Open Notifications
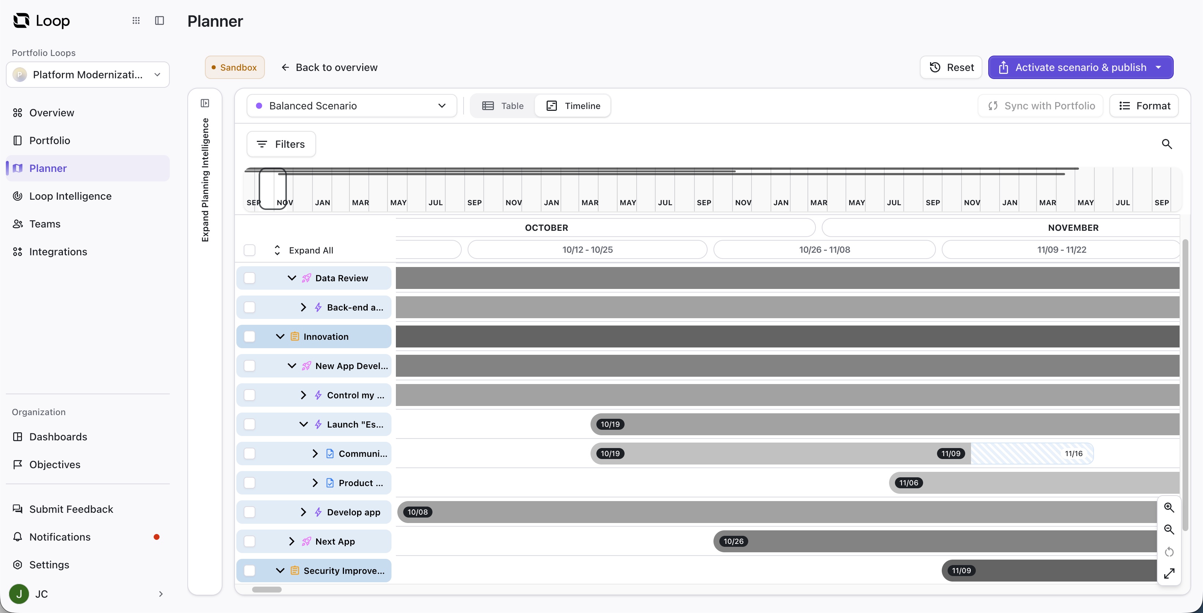This screenshot has height=613, width=1203. 88,537
